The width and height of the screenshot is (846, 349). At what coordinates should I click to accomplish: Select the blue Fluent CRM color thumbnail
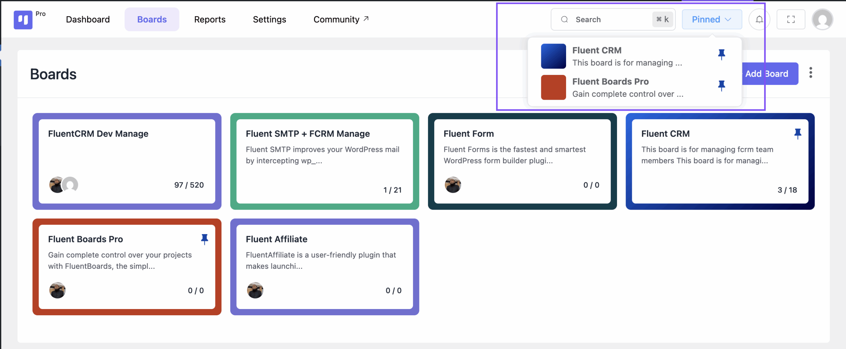[x=553, y=56]
